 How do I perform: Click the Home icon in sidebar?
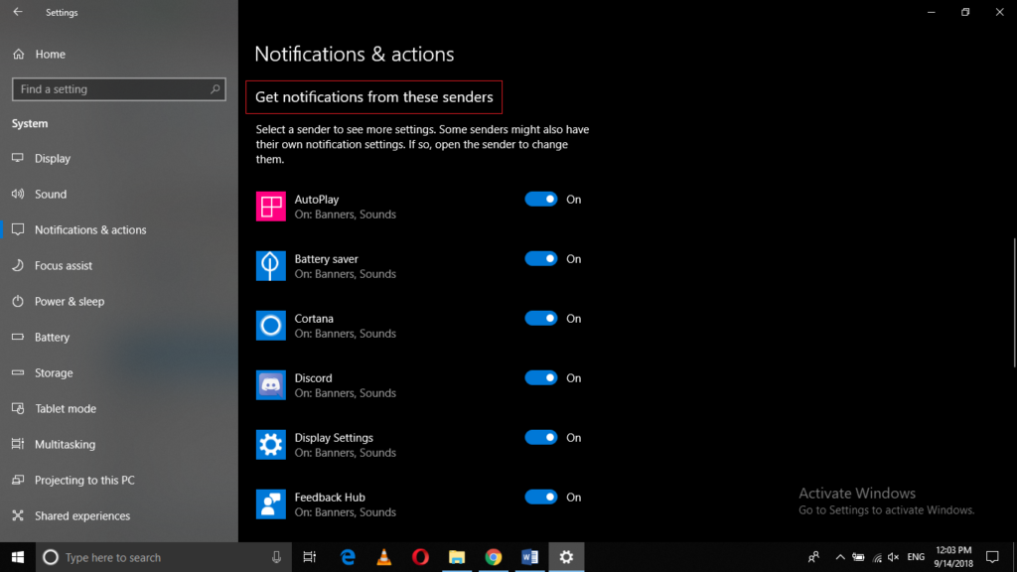[18, 54]
